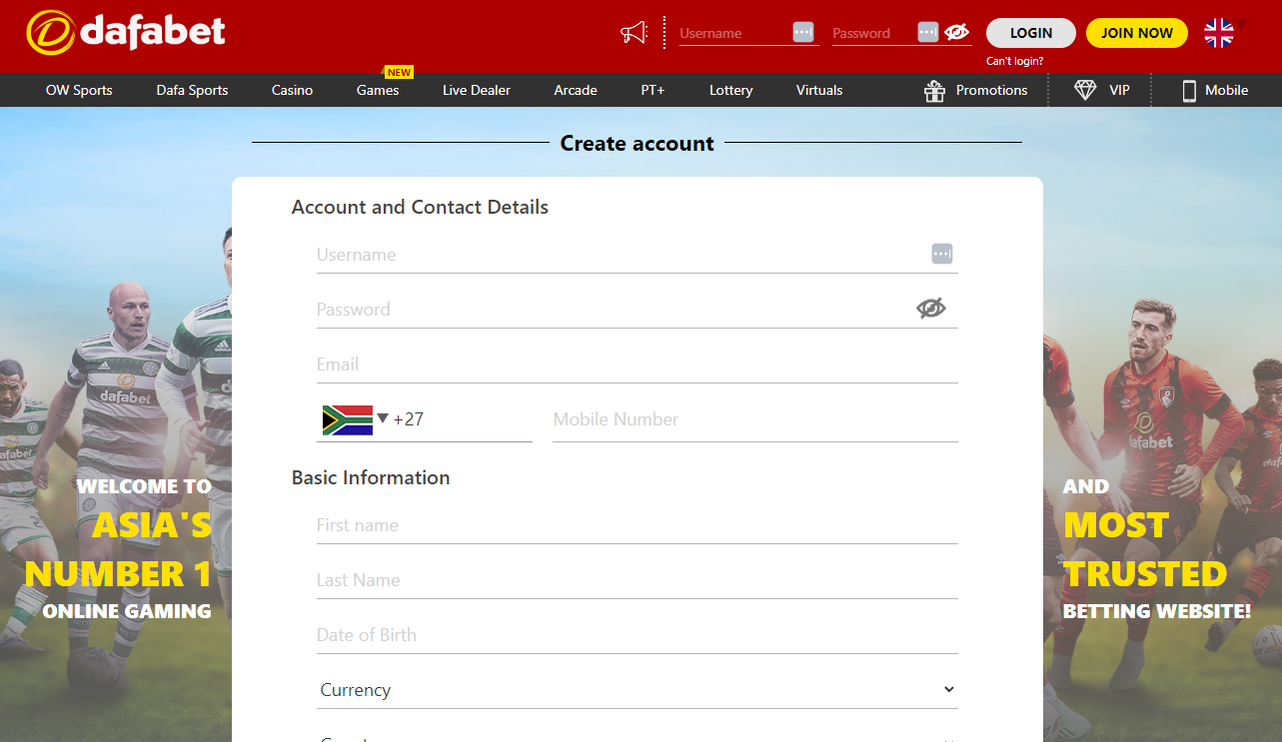Open the announcements megaphone icon

[634, 33]
